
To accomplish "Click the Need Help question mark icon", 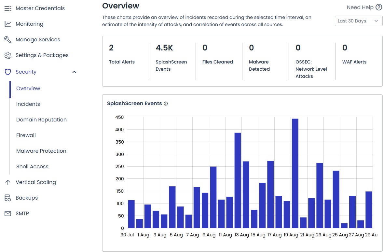I will click(378, 7).
